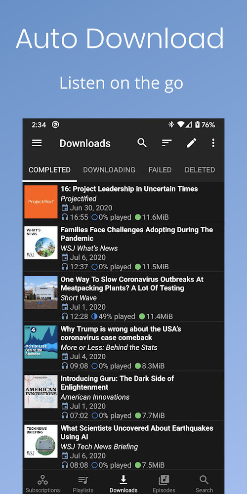Screen dimensions: 247x494
Task: Tap the podcast name 'Short Wave'
Action: click(79, 298)
